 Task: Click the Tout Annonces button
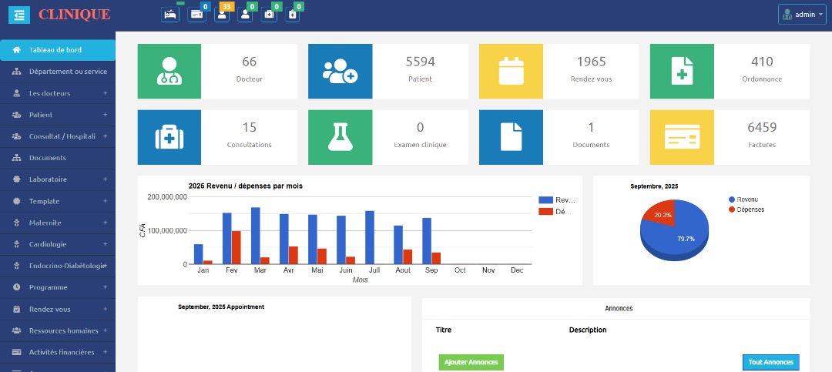[x=770, y=362]
